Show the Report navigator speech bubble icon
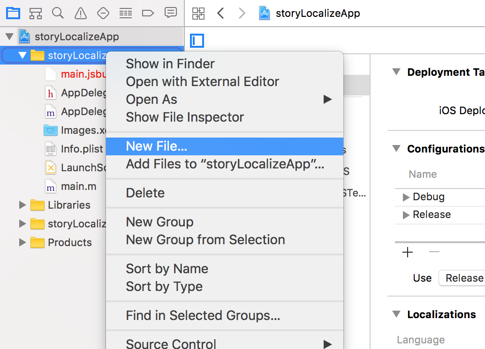485x349 pixels. point(171,13)
